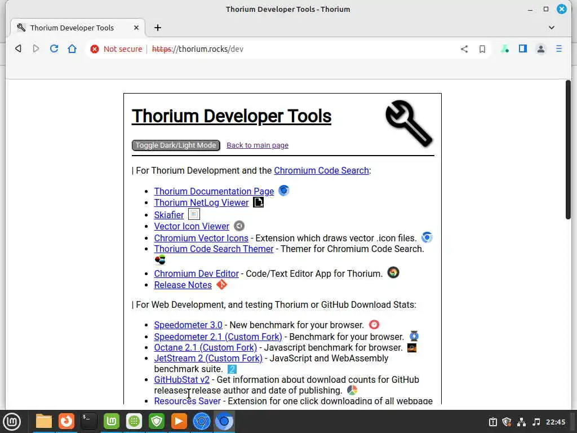
Task: Click the browser forward arrow
Action: pos(35,48)
